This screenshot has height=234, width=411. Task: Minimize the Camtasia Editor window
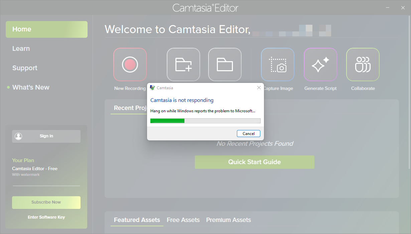[388, 8]
